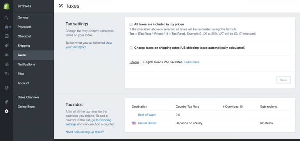
Task: Click the Tax rates section heading
Action: (74, 105)
